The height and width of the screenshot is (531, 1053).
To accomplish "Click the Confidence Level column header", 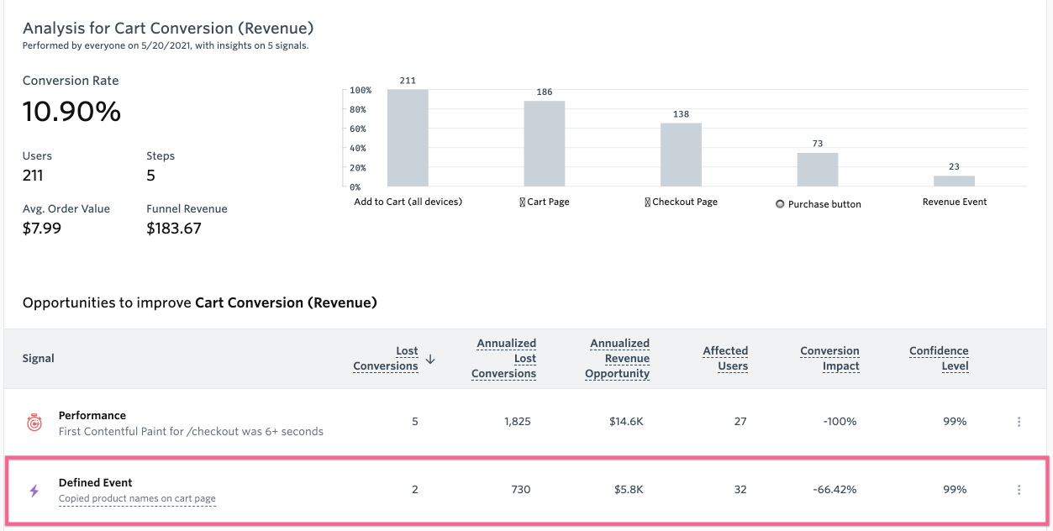I will [939, 359].
